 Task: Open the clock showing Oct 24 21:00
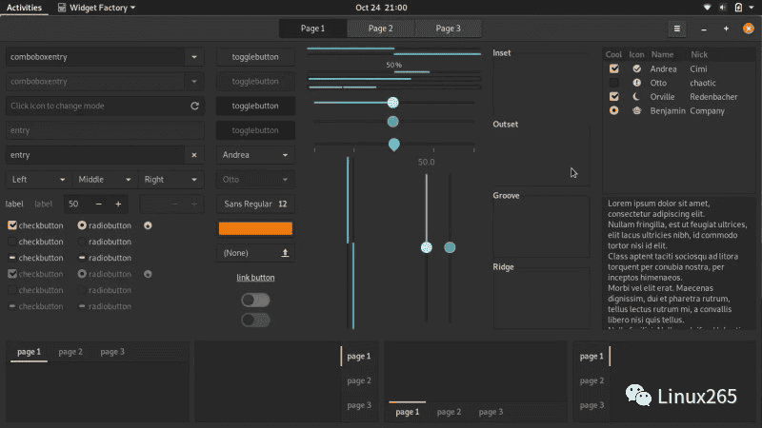click(381, 8)
